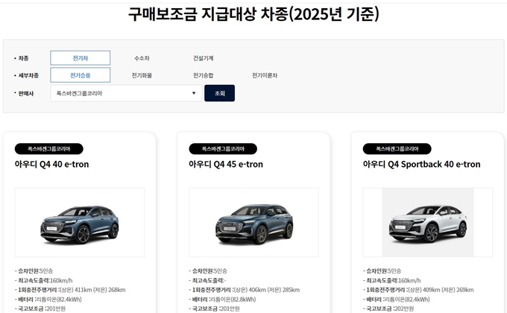Choose the 전기승합 sub-category

click(203, 75)
